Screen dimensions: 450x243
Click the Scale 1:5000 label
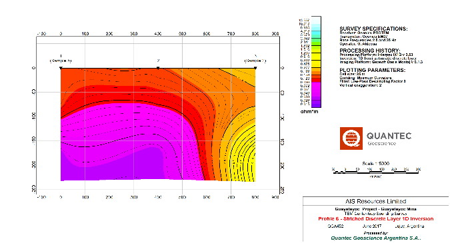(376, 163)
